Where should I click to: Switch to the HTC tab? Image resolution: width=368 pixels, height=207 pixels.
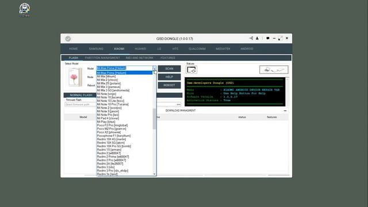click(x=175, y=49)
